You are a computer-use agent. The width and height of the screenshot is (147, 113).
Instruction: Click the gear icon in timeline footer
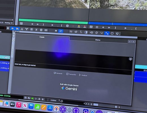click(25, 98)
